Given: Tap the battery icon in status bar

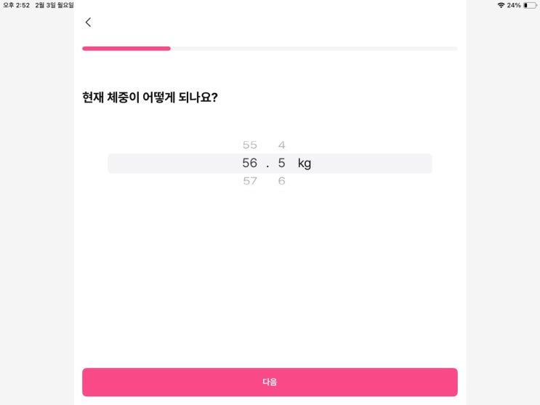Looking at the screenshot, I should [530, 5].
